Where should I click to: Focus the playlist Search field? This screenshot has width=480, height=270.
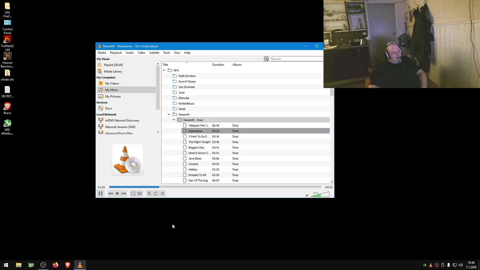click(x=297, y=59)
